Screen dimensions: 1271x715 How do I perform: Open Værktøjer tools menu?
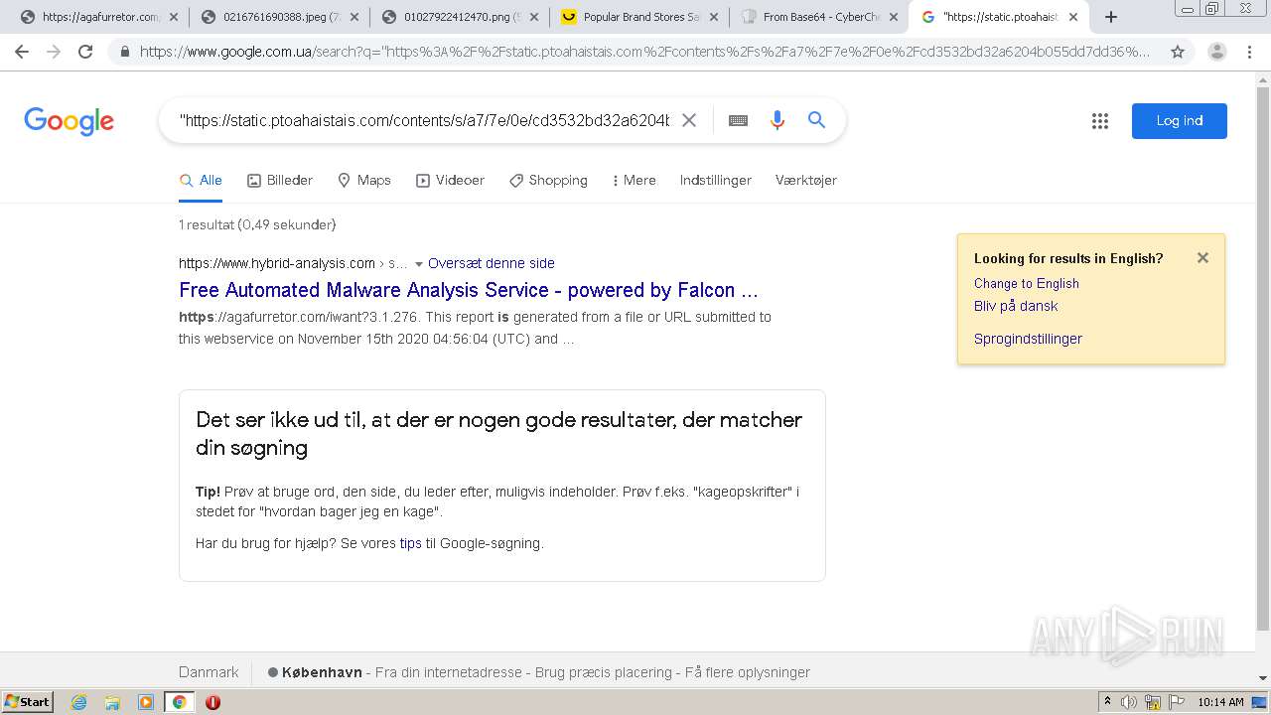pyautogui.click(x=806, y=180)
